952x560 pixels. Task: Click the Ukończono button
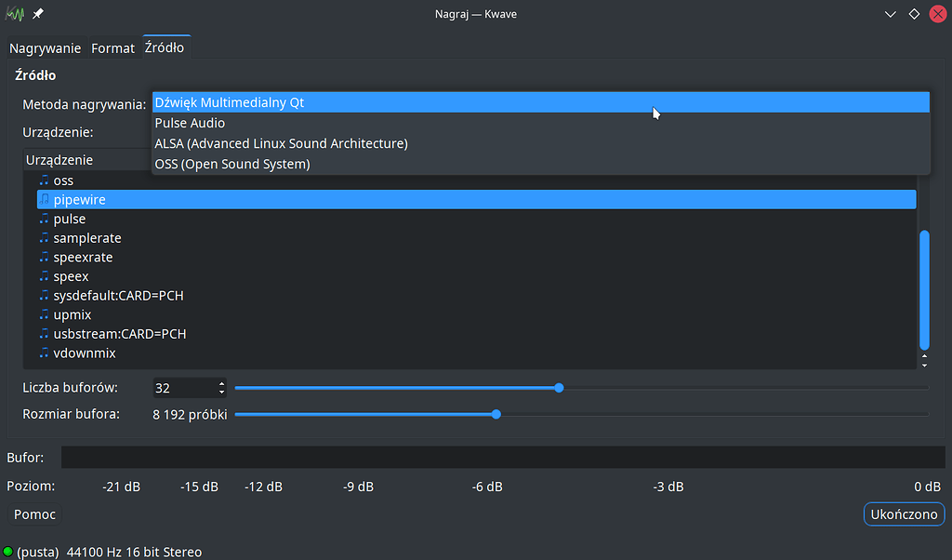click(x=904, y=514)
